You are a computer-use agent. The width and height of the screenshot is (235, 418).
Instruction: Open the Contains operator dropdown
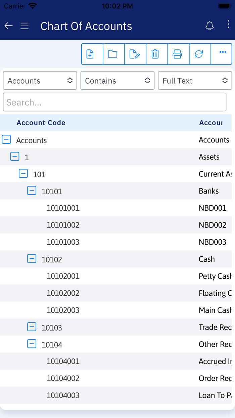[117, 81]
